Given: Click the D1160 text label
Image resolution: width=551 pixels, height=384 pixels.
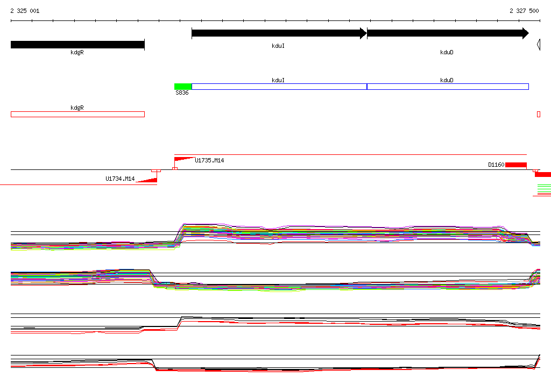Looking at the screenshot, I should point(496,165).
